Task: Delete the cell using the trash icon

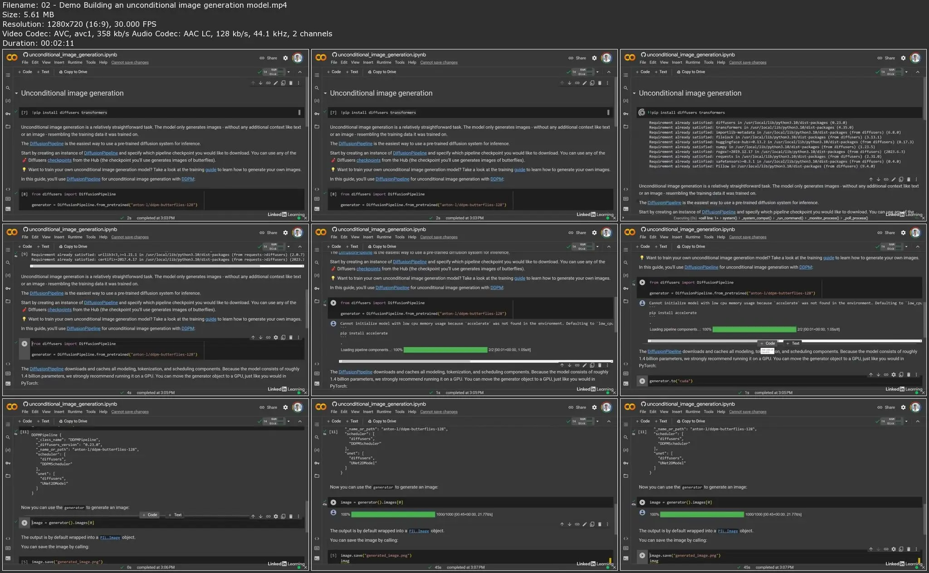Action: coord(291,83)
